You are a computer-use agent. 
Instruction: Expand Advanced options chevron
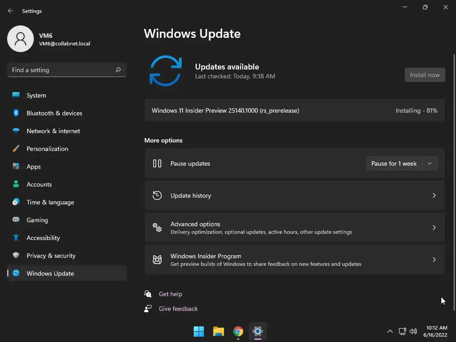(x=434, y=228)
